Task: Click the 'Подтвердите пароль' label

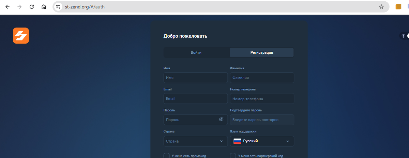Action: (x=246, y=110)
